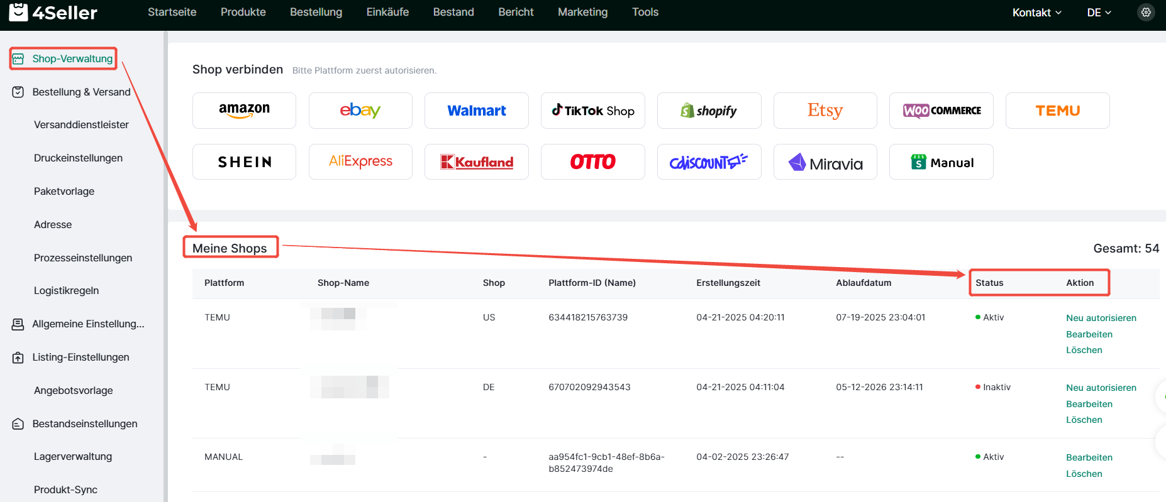Connect a SHEIN shop
The width and height of the screenshot is (1166, 502).
244,162
